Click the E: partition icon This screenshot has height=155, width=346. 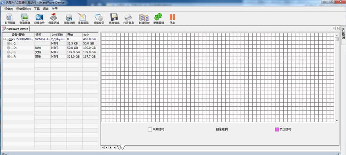coord(11,53)
